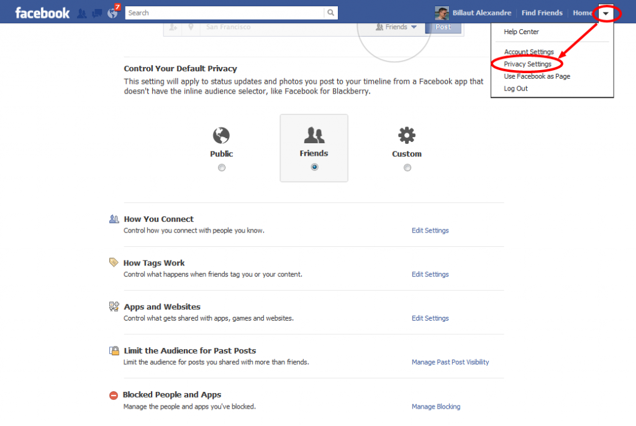The width and height of the screenshot is (636, 426).
Task: Click the Public globe icon
Action: 221,135
